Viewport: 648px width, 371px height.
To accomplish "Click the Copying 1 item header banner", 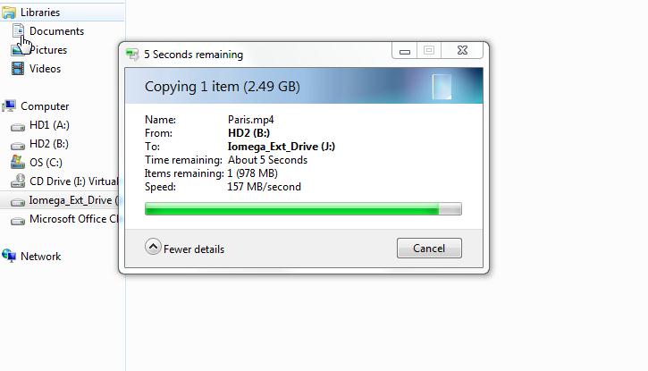I will [x=304, y=86].
